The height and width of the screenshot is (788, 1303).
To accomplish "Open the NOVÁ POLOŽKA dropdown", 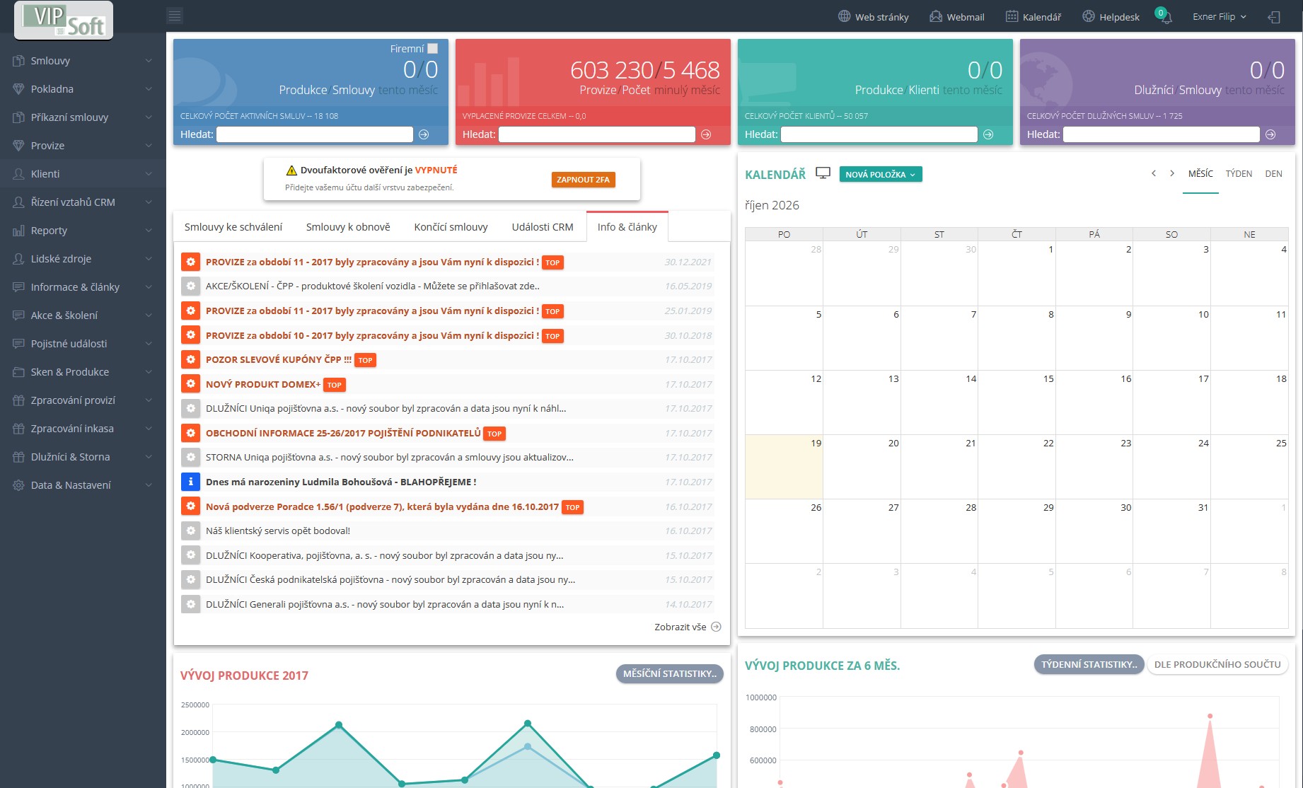I will pyautogui.click(x=881, y=174).
